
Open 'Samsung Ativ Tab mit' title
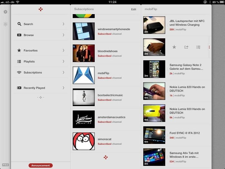point(184,155)
